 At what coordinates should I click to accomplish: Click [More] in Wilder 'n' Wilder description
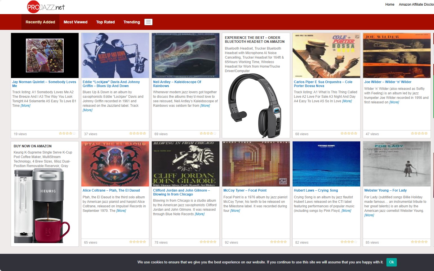click(x=394, y=102)
